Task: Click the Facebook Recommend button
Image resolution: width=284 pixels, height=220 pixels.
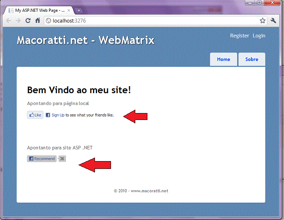Action: click(42, 159)
